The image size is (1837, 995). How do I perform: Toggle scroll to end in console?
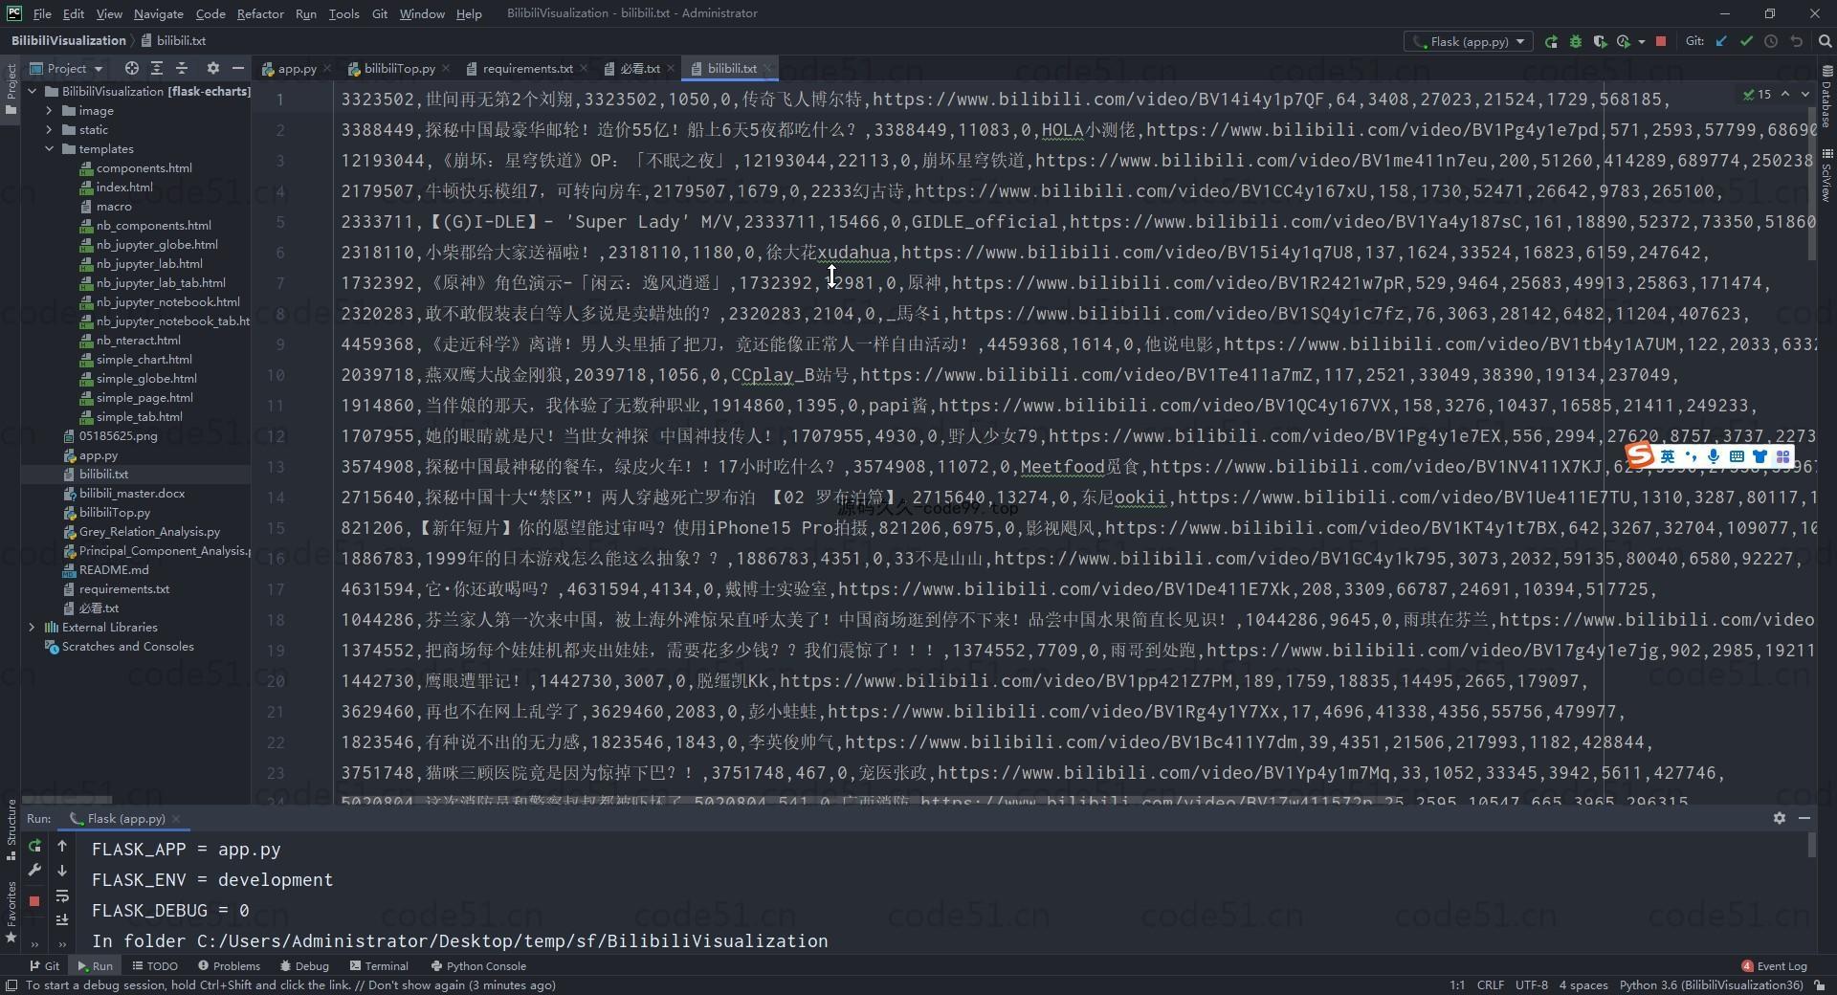(62, 919)
